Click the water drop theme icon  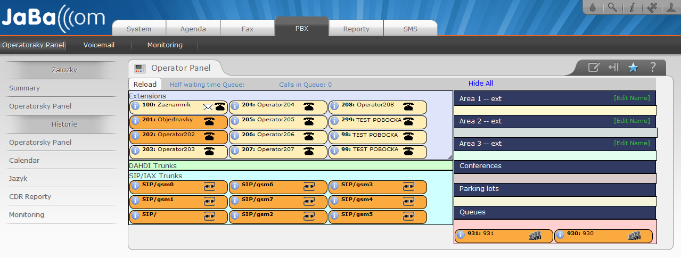[593, 7]
